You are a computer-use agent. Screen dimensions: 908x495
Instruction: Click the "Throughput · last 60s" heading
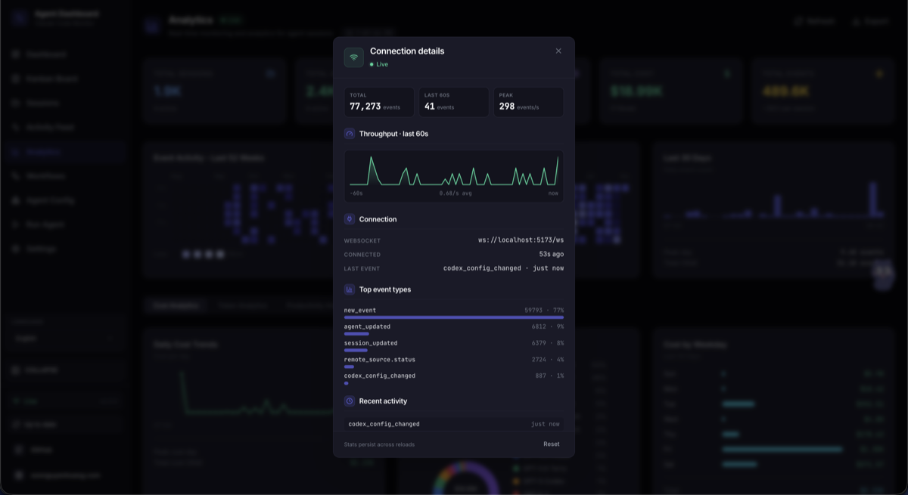[x=393, y=134]
